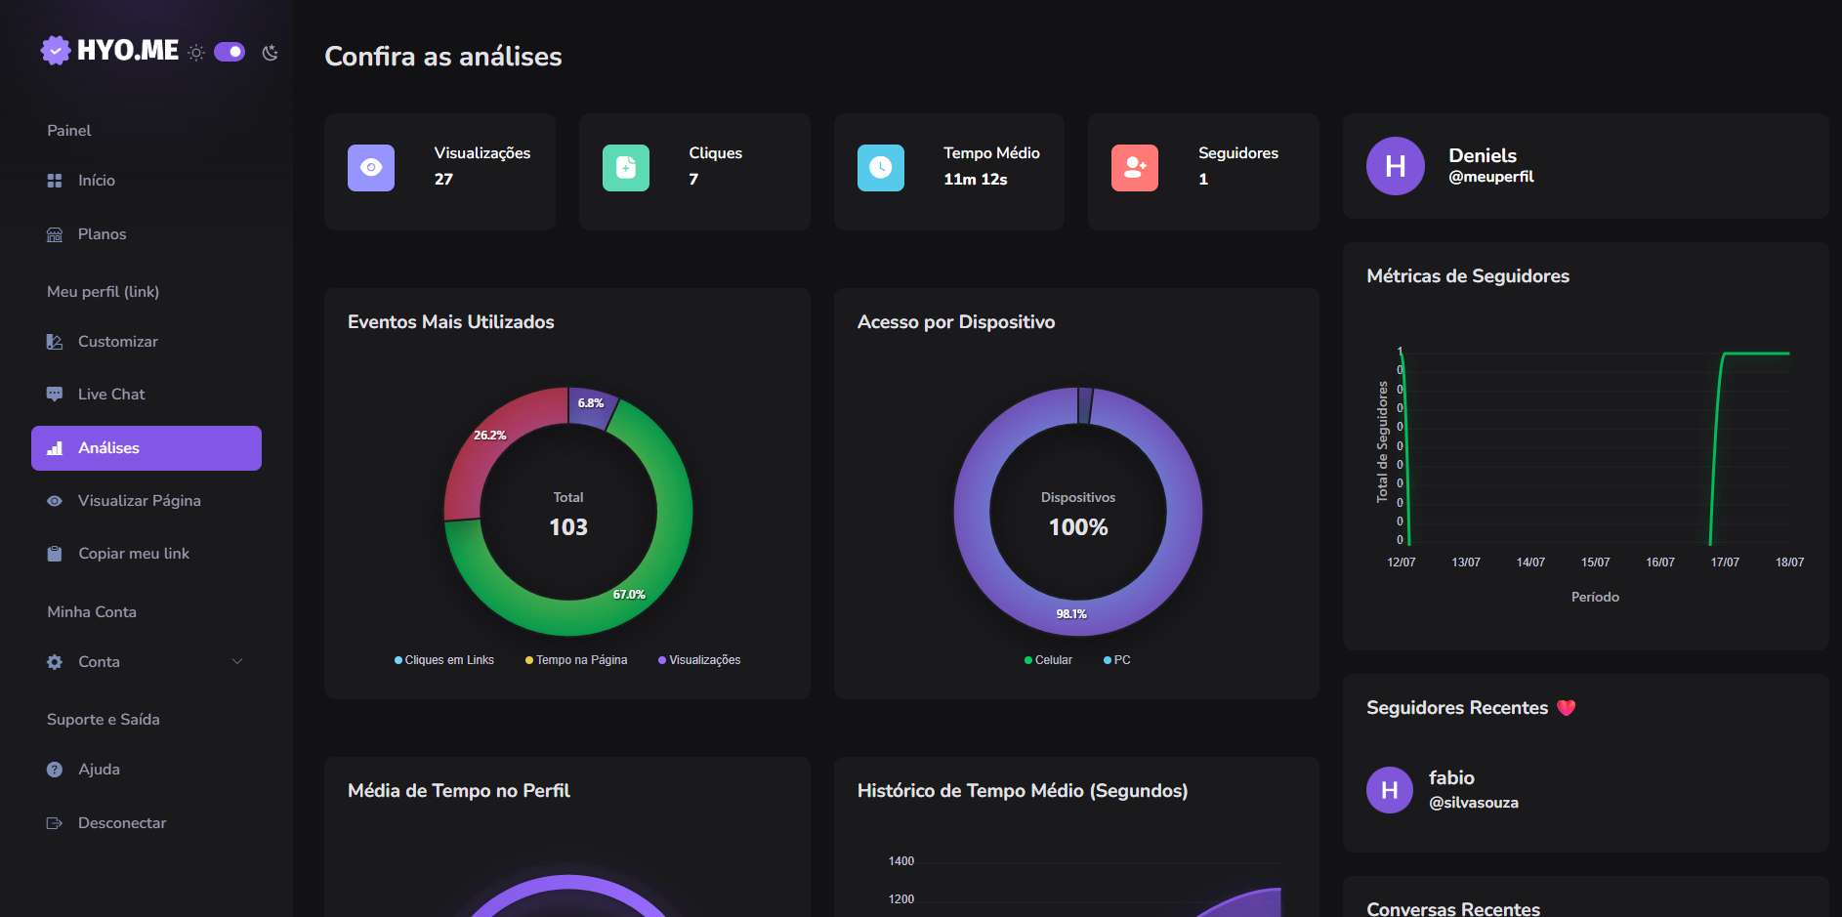
Task: Open Visualizar Página in the sidebar
Action: (x=147, y=501)
